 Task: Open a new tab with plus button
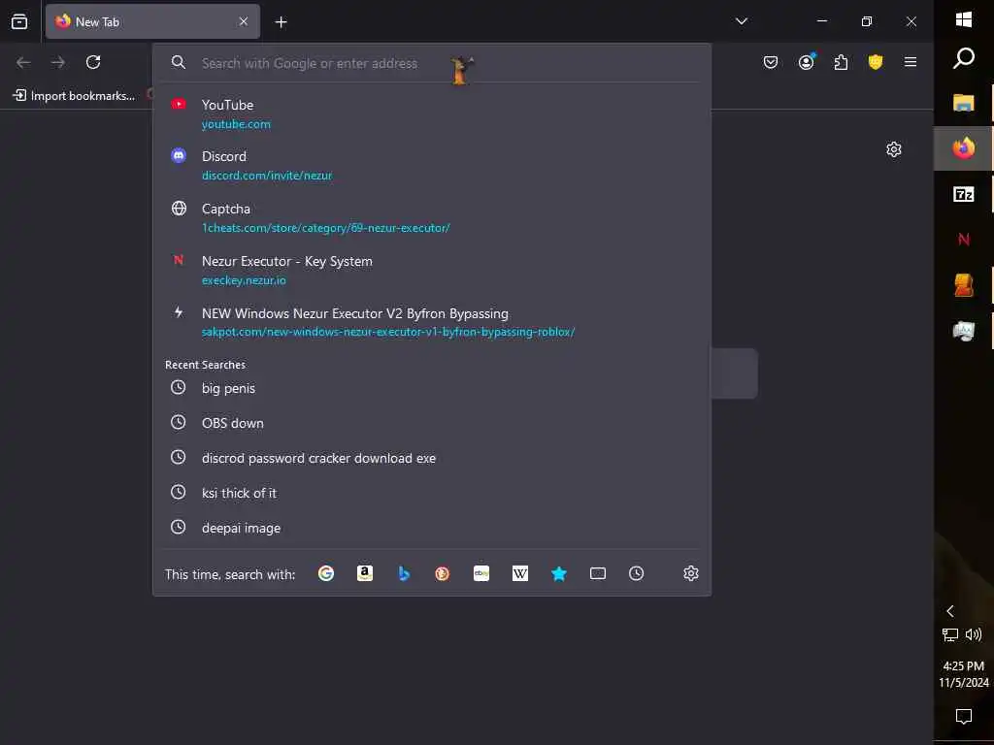[281, 22]
